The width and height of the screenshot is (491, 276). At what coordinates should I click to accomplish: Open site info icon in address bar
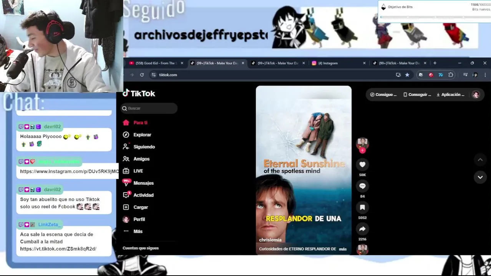[x=154, y=75]
